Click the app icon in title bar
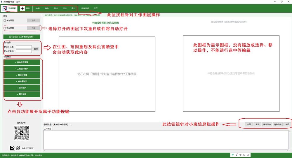The height and width of the screenshot is (158, 292). 2,2
